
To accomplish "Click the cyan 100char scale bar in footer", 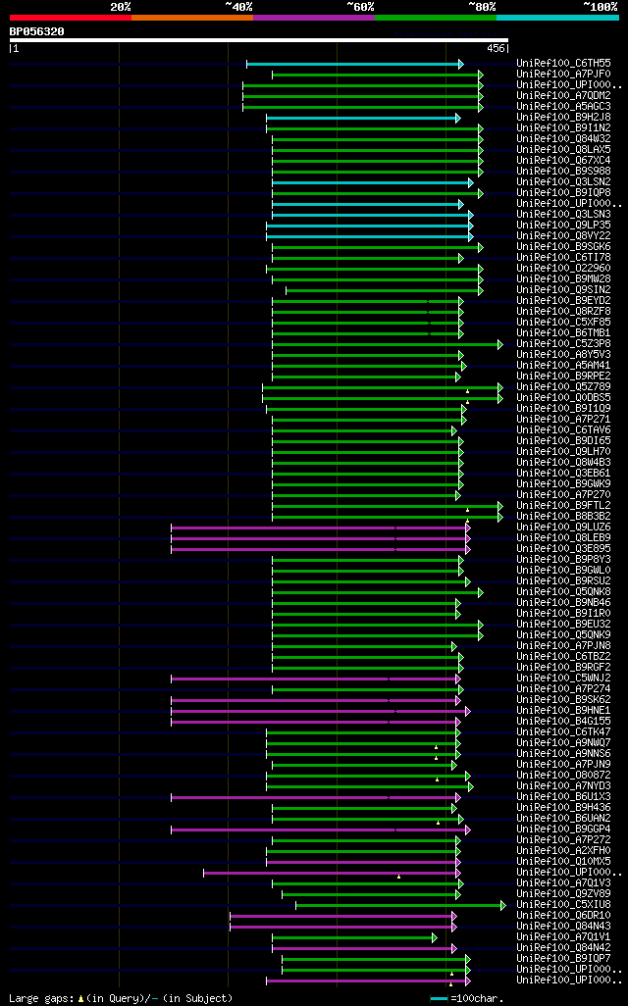I will (x=439, y=999).
